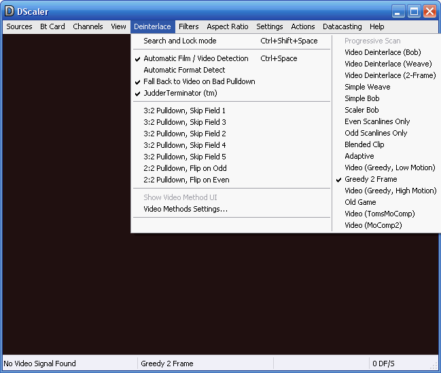Choose 3:2 Pulldown, Skip Field 5

pos(232,157)
